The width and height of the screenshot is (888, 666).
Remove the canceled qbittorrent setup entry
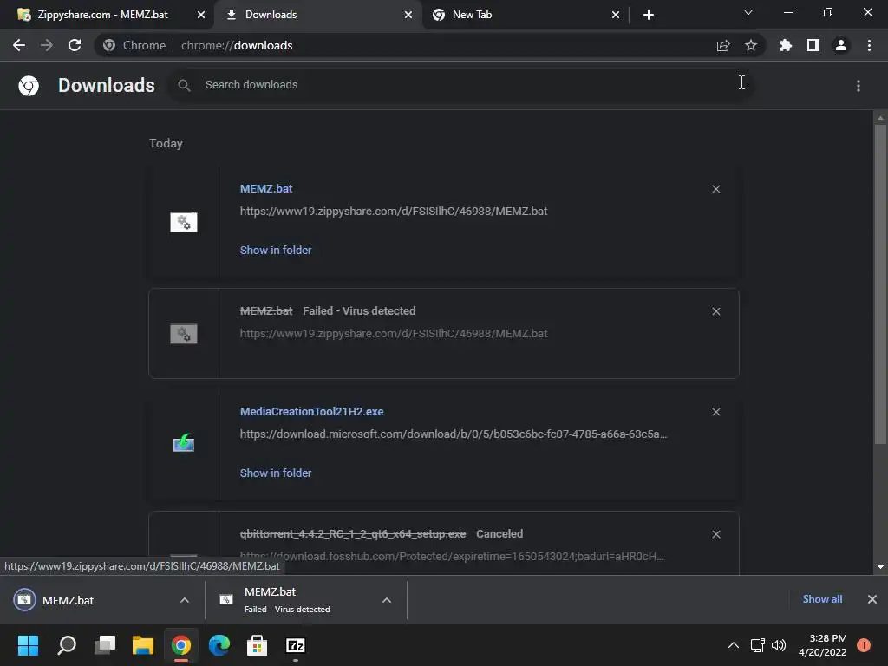tap(715, 534)
